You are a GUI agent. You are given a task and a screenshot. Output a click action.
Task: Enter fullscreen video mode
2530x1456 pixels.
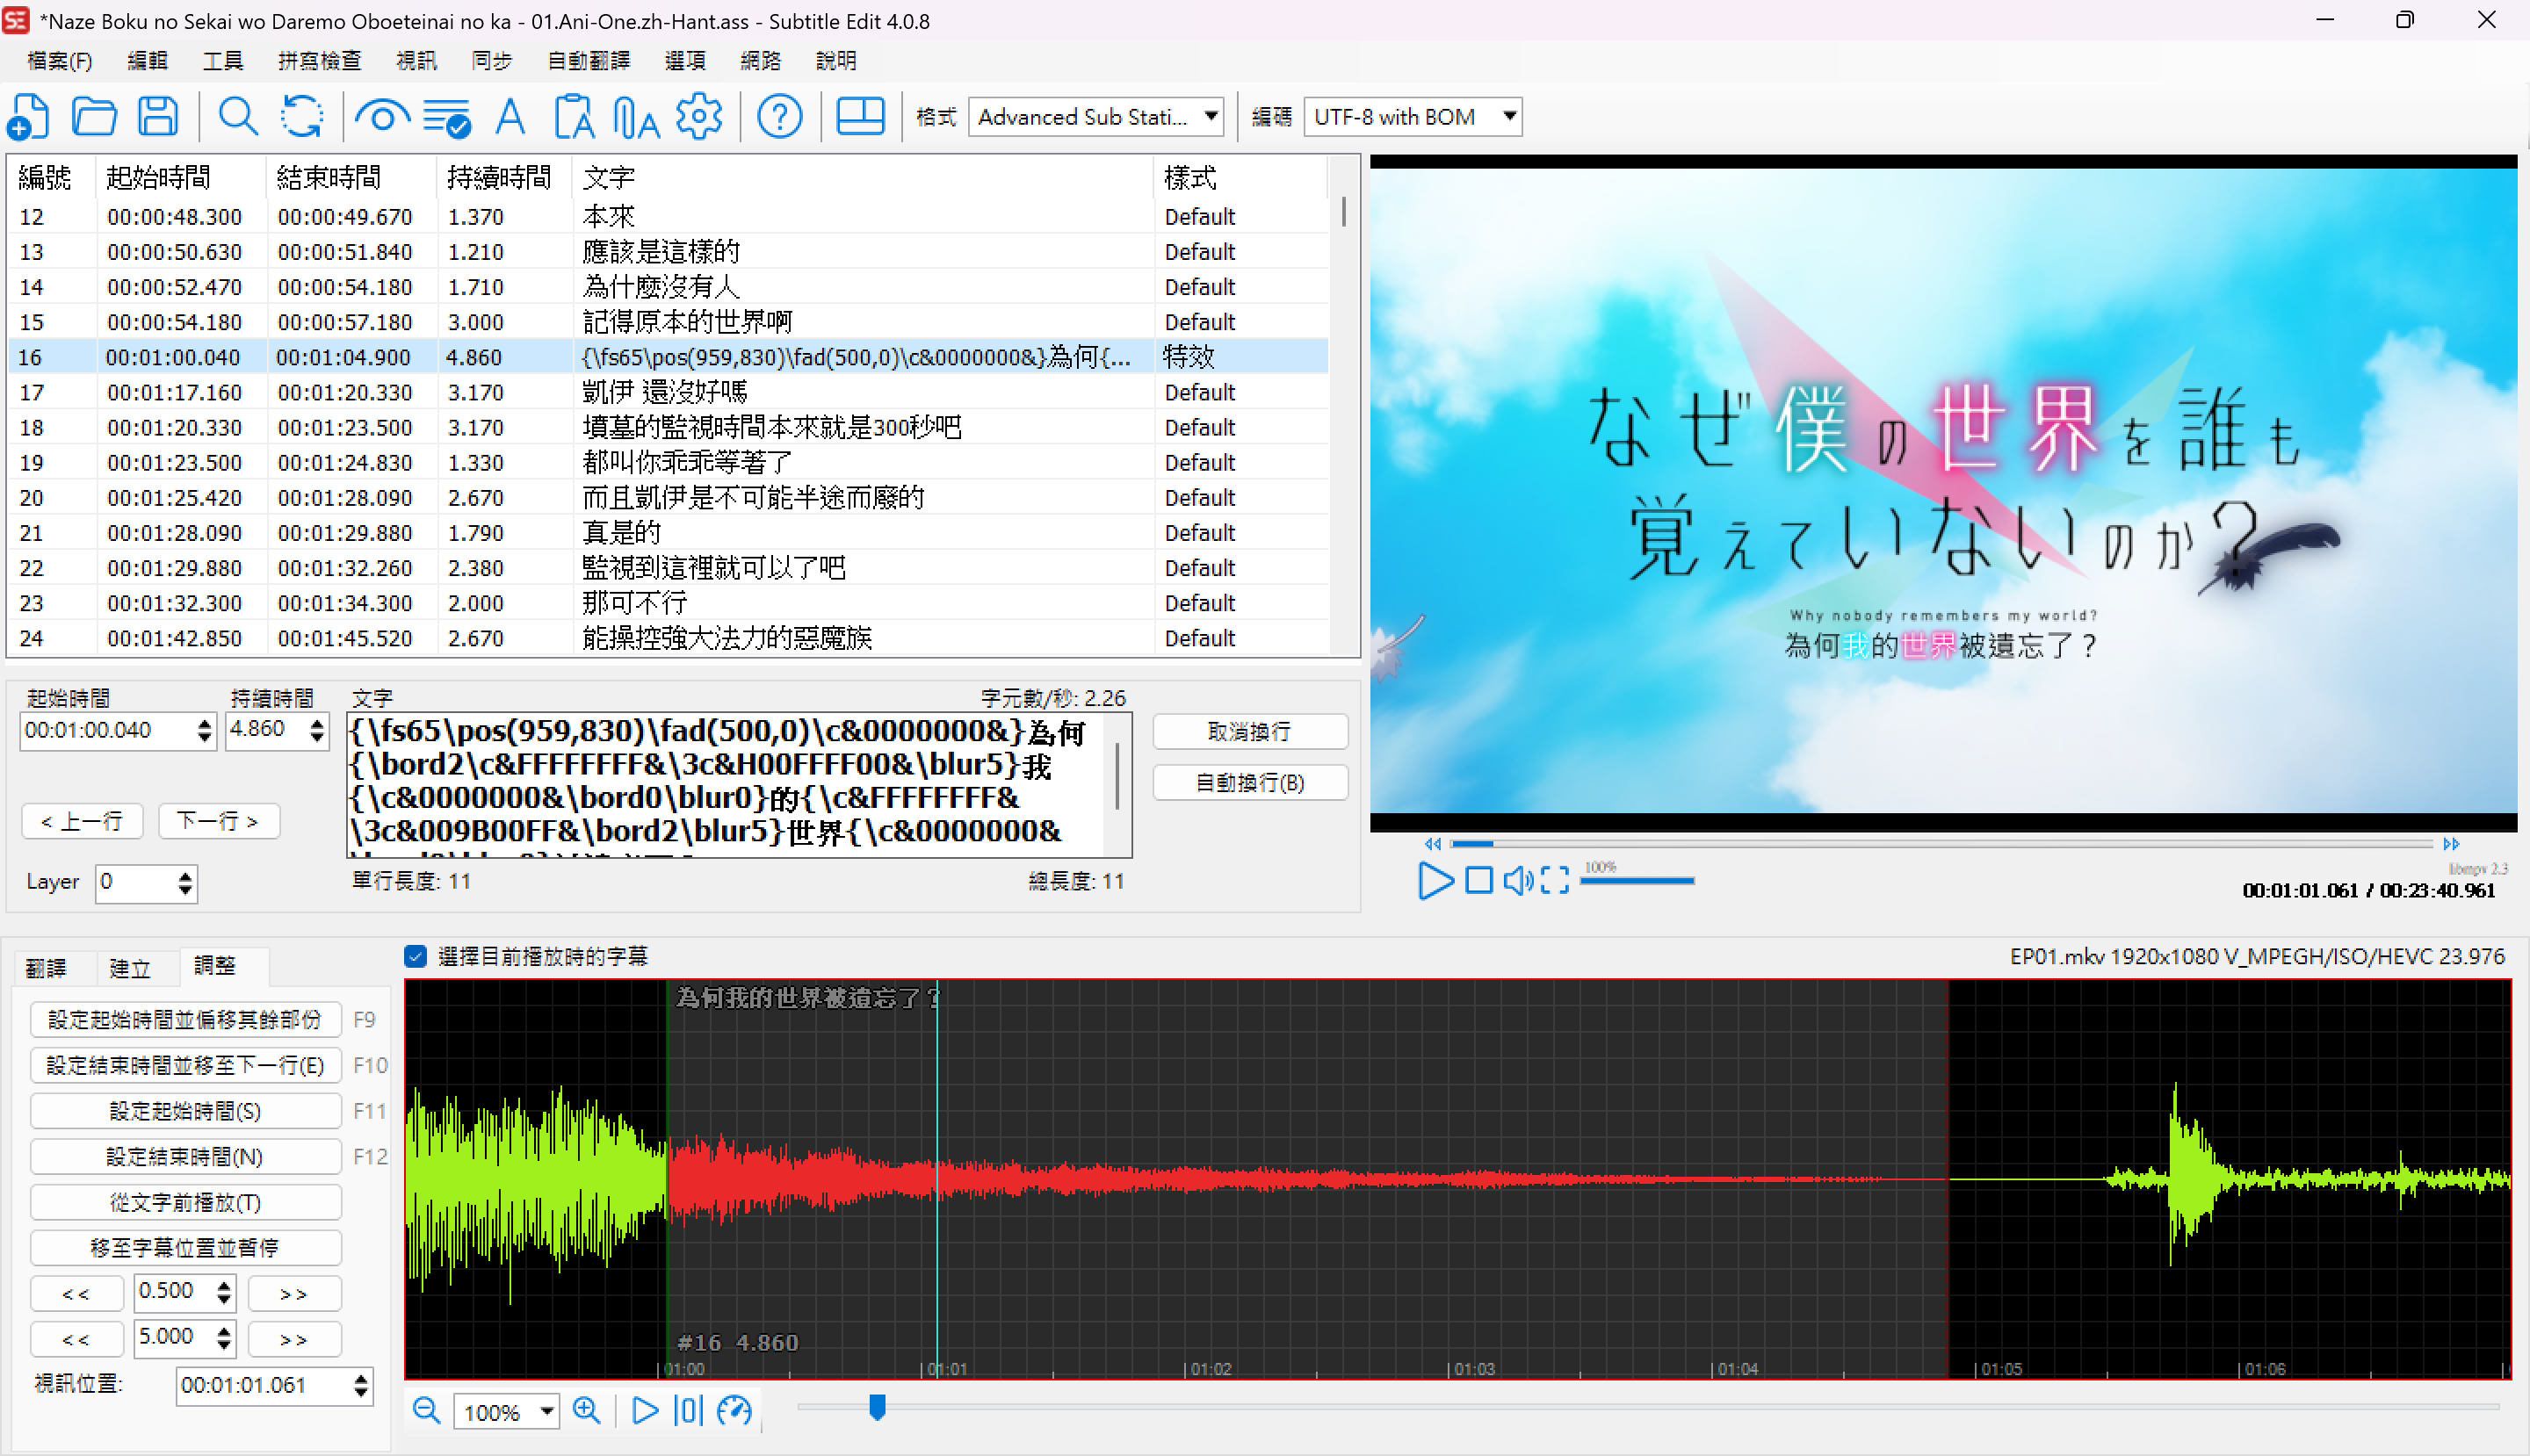coord(1555,881)
